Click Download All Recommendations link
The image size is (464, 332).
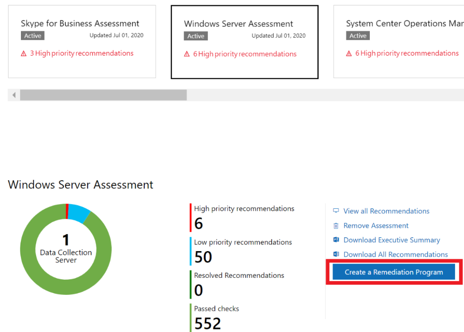[395, 254]
